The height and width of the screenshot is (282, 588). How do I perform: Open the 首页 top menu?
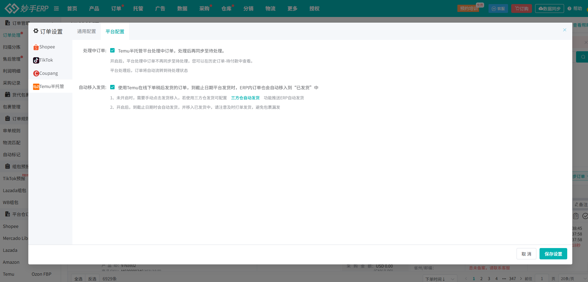pos(72,8)
